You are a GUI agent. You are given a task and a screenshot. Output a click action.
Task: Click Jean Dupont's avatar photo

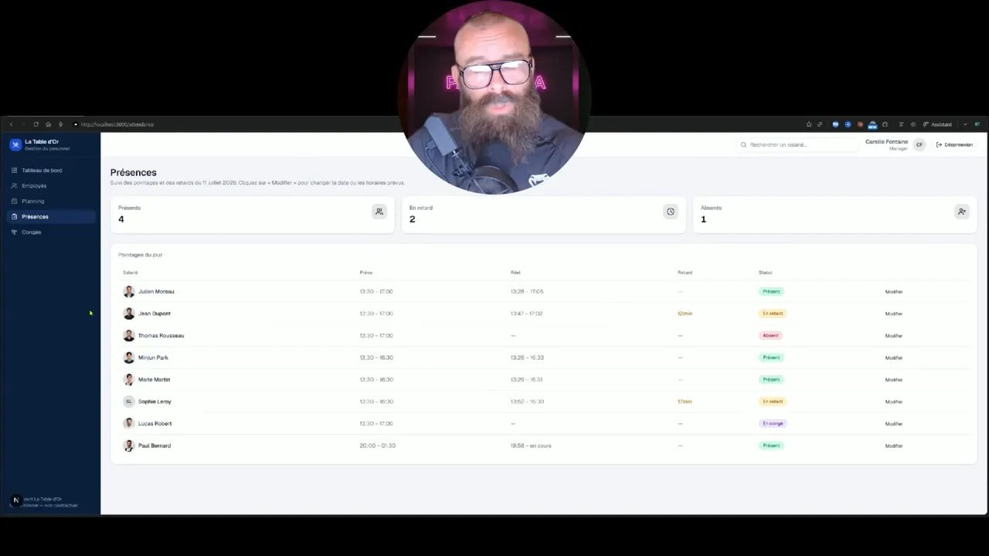(x=129, y=314)
